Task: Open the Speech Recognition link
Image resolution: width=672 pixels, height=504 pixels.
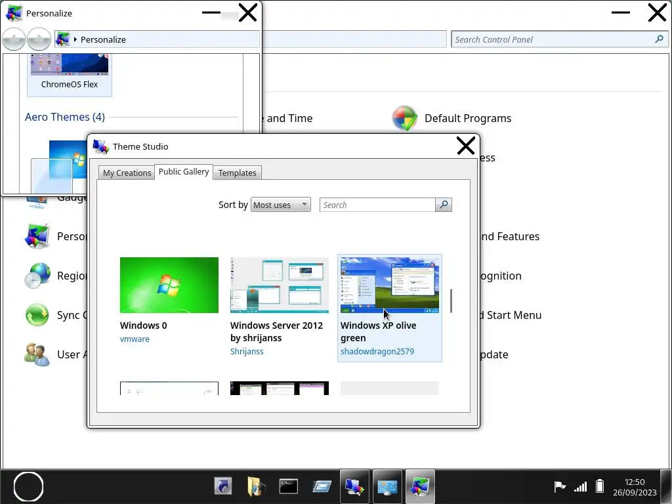Action: coord(501,276)
